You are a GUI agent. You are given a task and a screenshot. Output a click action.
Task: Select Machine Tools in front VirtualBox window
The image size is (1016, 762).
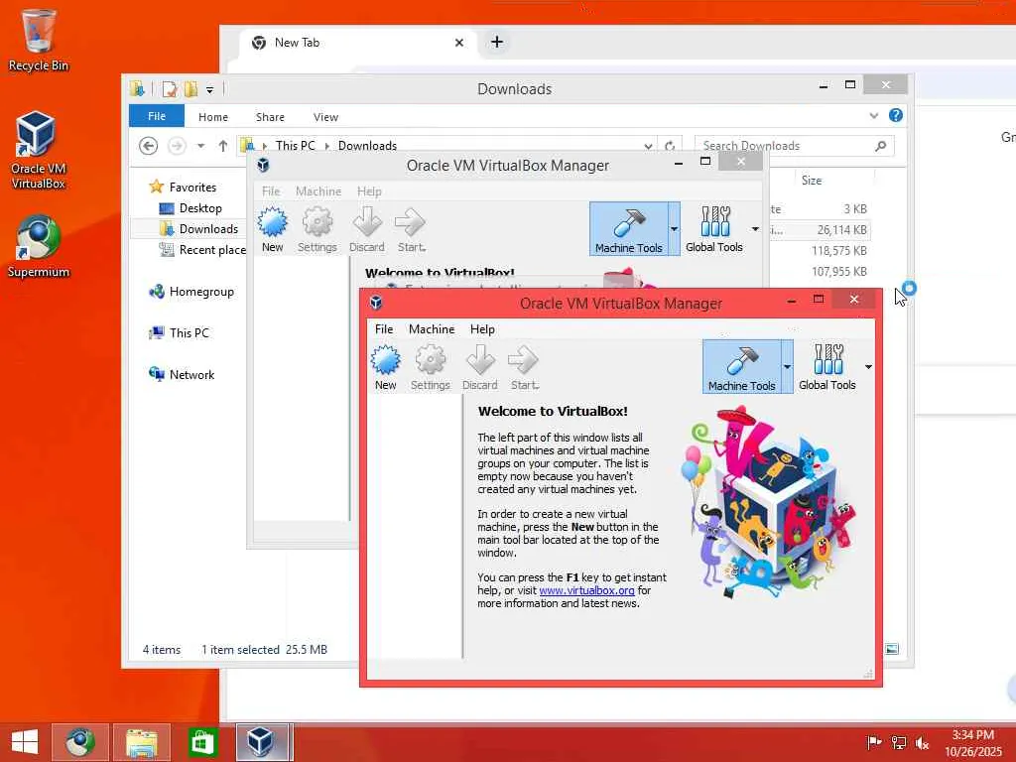point(741,367)
